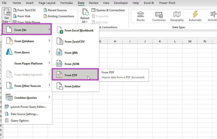The height and width of the screenshot is (139, 217).
Task: Select column N header
Action: pyautogui.click(x=205, y=41)
